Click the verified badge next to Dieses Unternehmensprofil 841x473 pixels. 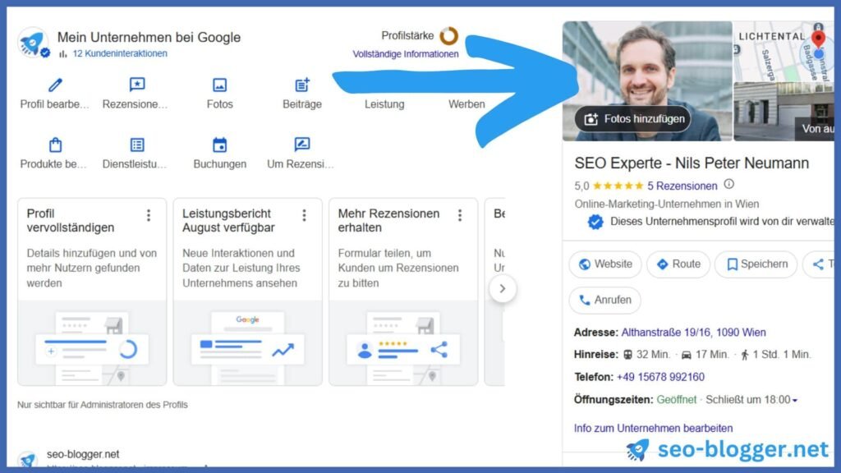point(595,222)
